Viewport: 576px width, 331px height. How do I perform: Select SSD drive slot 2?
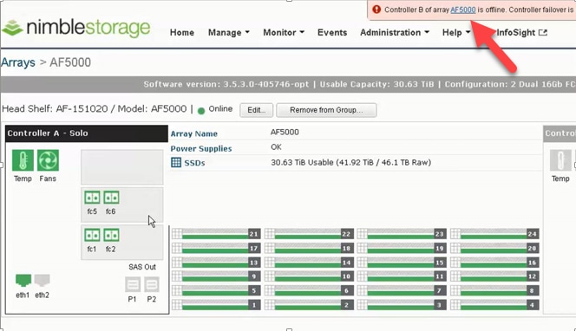[309, 305]
